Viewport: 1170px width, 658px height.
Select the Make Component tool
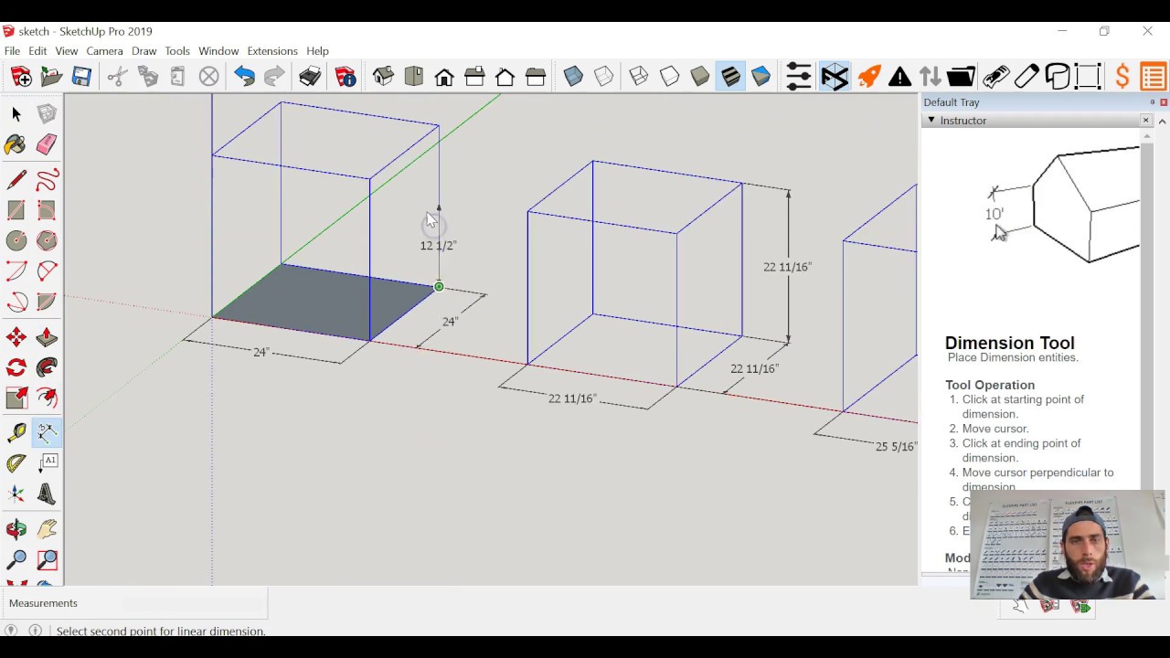[x=47, y=114]
